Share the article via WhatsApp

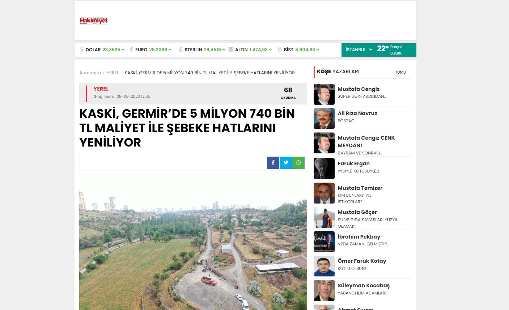click(298, 163)
